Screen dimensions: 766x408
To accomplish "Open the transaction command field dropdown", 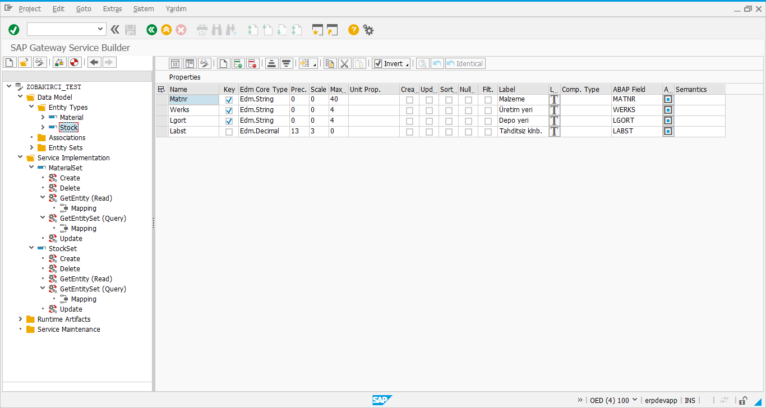I will click(101, 29).
